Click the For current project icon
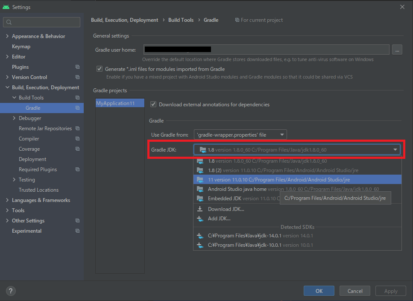The width and height of the screenshot is (413, 301). [237, 20]
